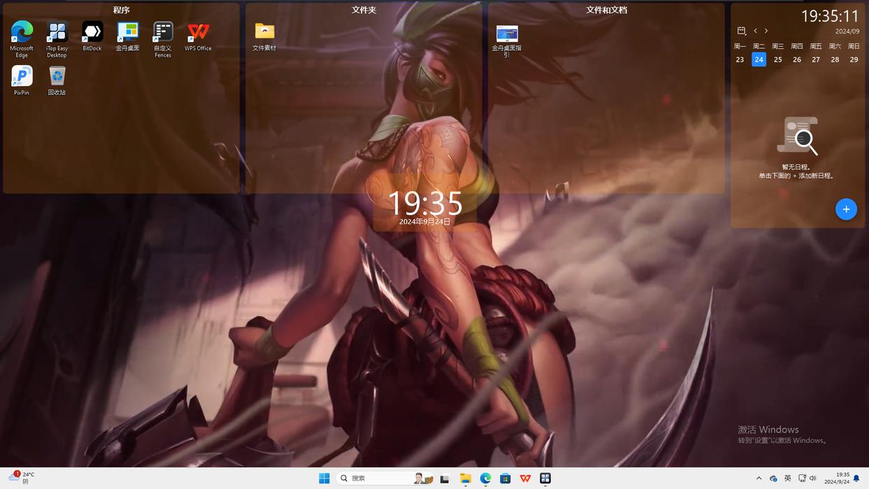Toggle the 英 input language indicator
Viewport: 869px width, 489px height.
pos(787,479)
